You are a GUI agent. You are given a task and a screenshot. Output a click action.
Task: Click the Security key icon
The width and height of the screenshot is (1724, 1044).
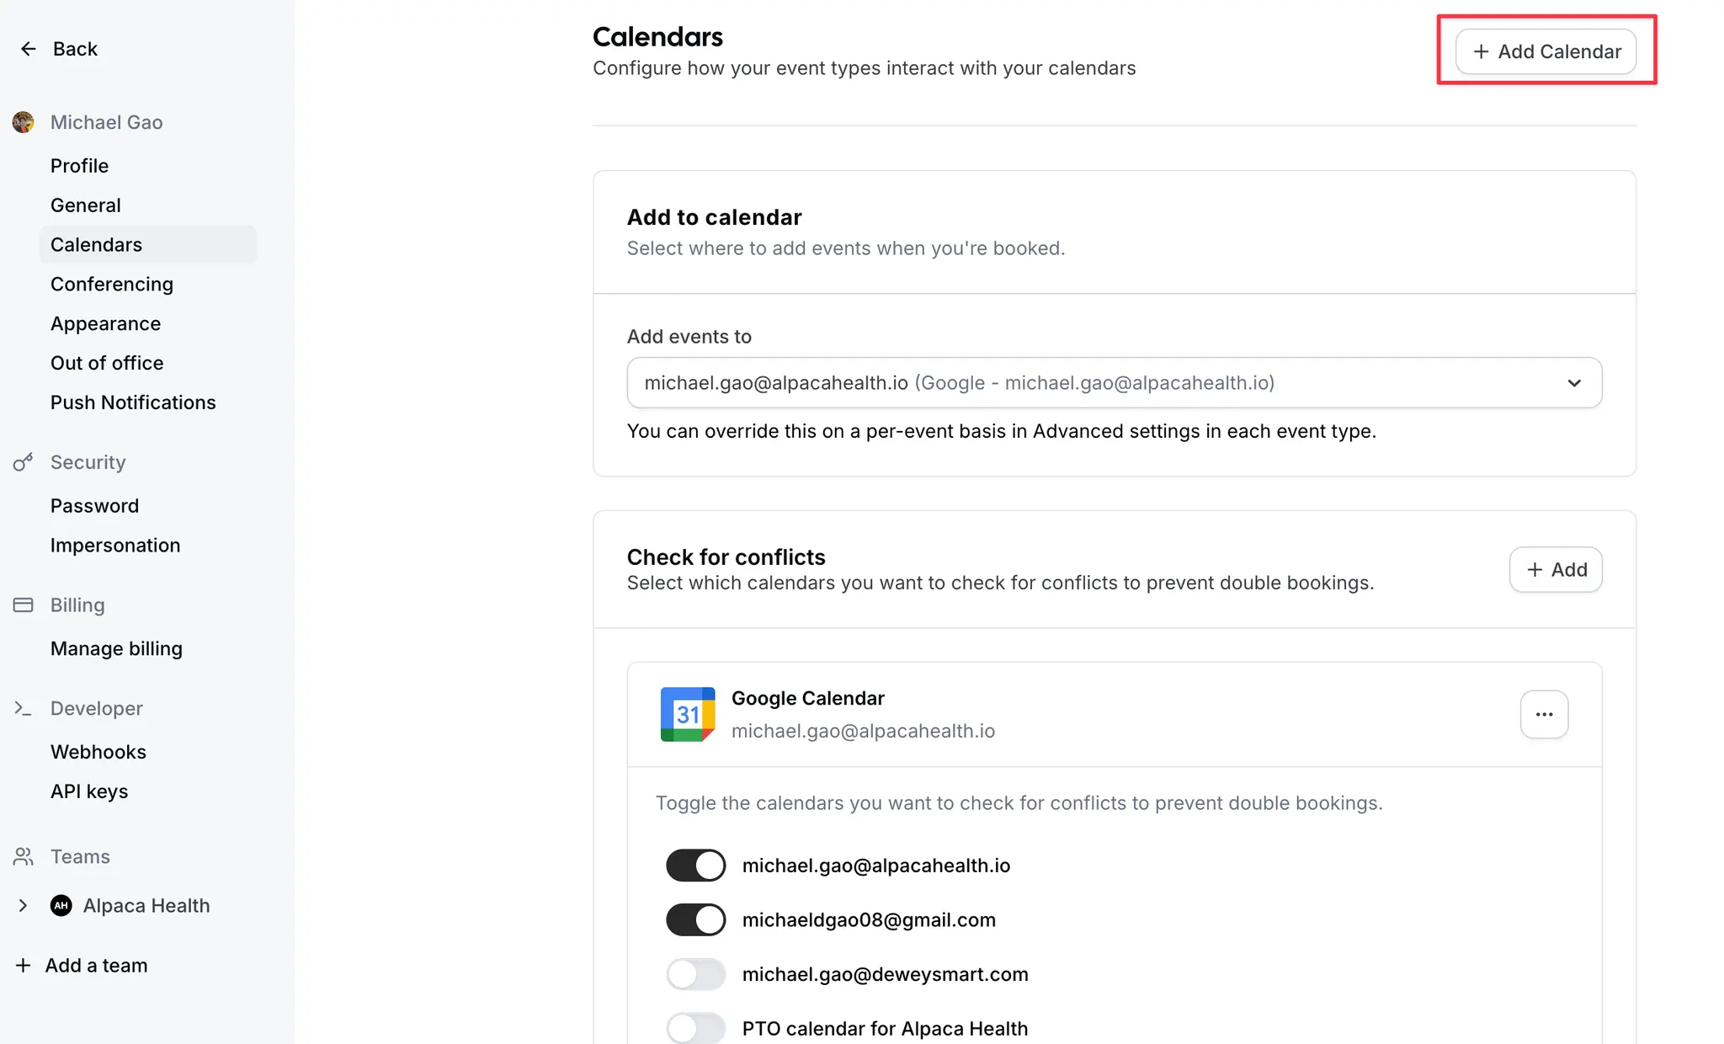pos(24,461)
